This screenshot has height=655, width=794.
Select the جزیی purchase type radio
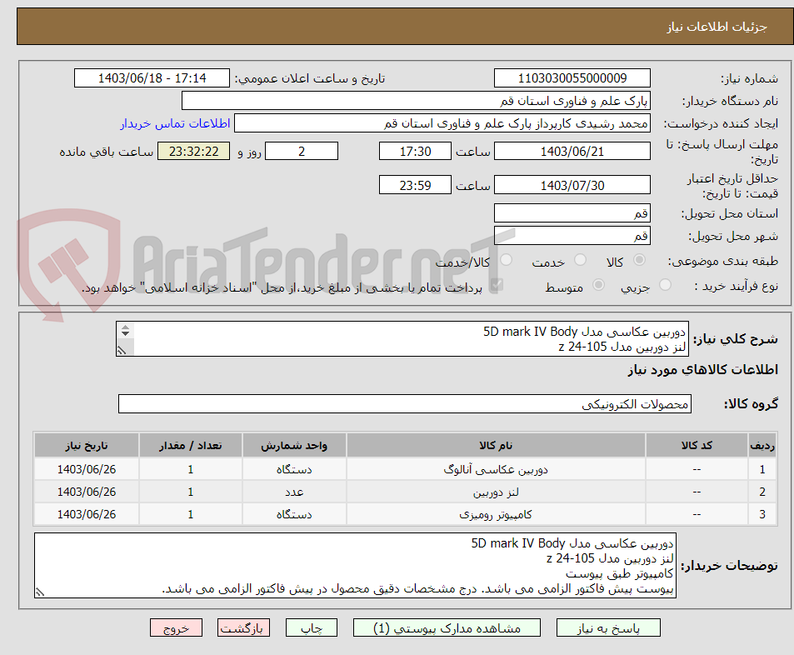point(666,285)
